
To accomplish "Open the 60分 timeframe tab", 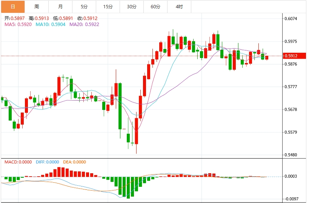I will [155, 7].
